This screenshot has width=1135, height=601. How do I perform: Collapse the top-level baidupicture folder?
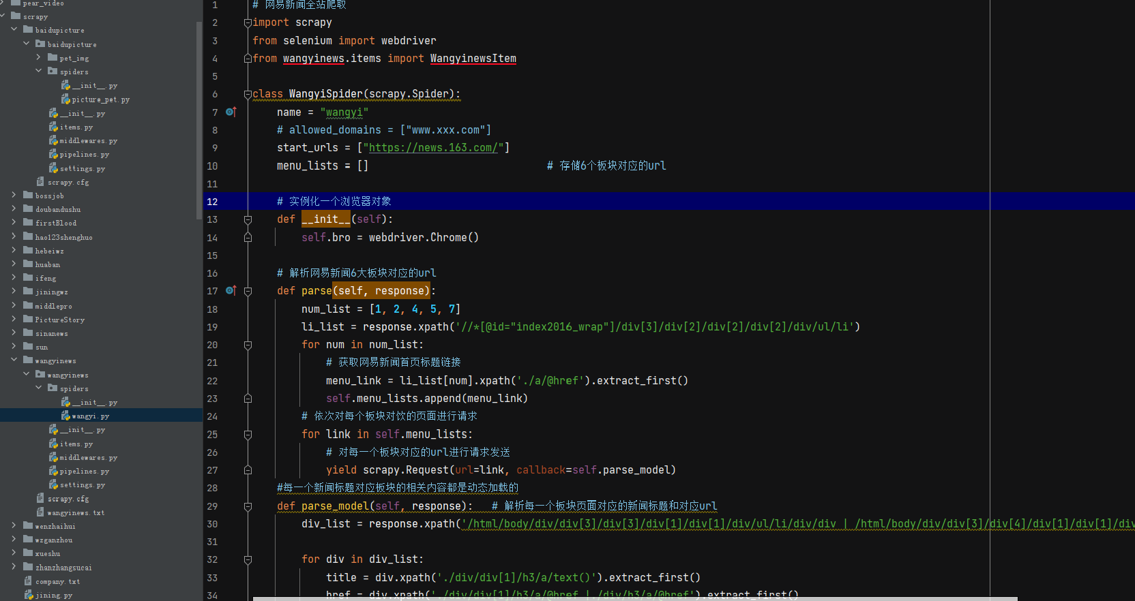click(x=14, y=30)
